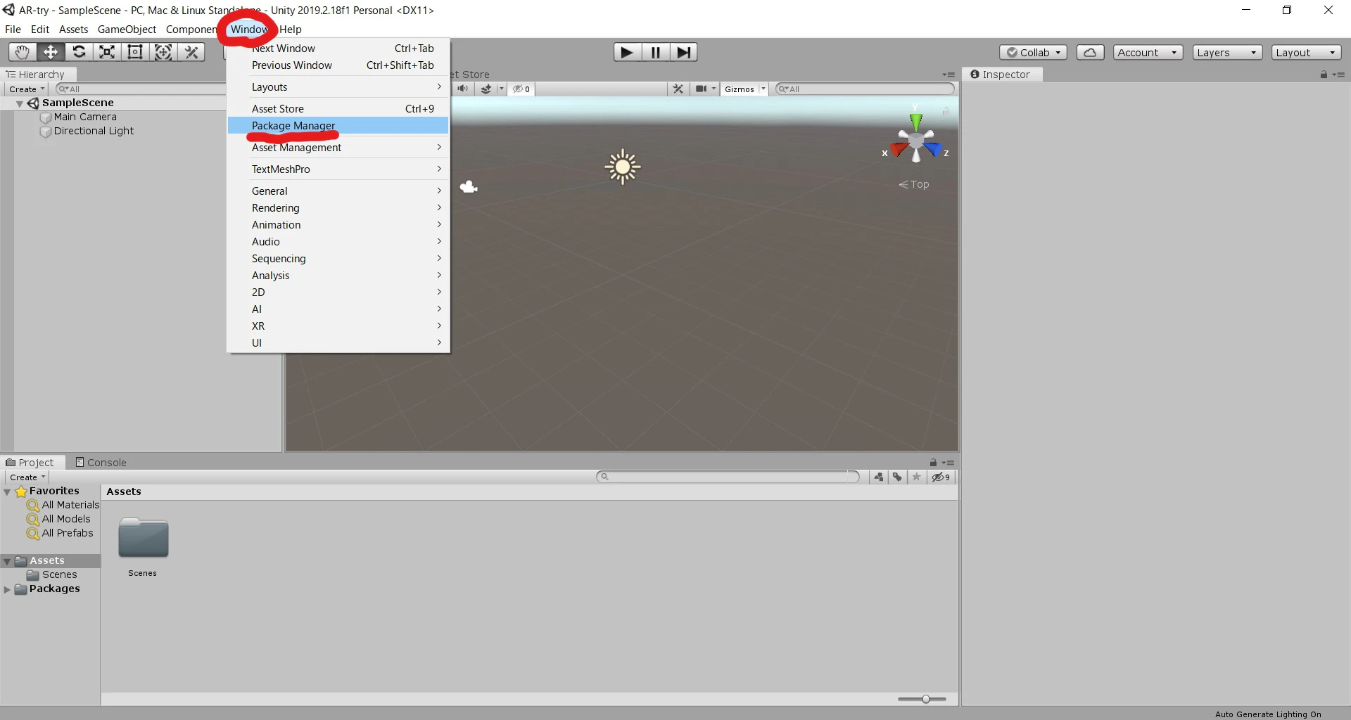Viewport: 1351px width, 720px height.
Task: Click the Hierarchy search field
Action: (141, 89)
